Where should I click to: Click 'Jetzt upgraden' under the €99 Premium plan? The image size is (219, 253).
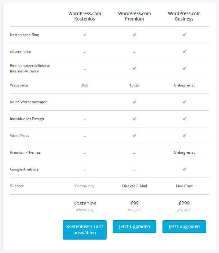(x=134, y=226)
